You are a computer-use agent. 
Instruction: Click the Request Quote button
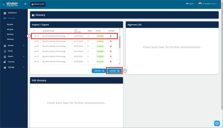coord(38,4)
